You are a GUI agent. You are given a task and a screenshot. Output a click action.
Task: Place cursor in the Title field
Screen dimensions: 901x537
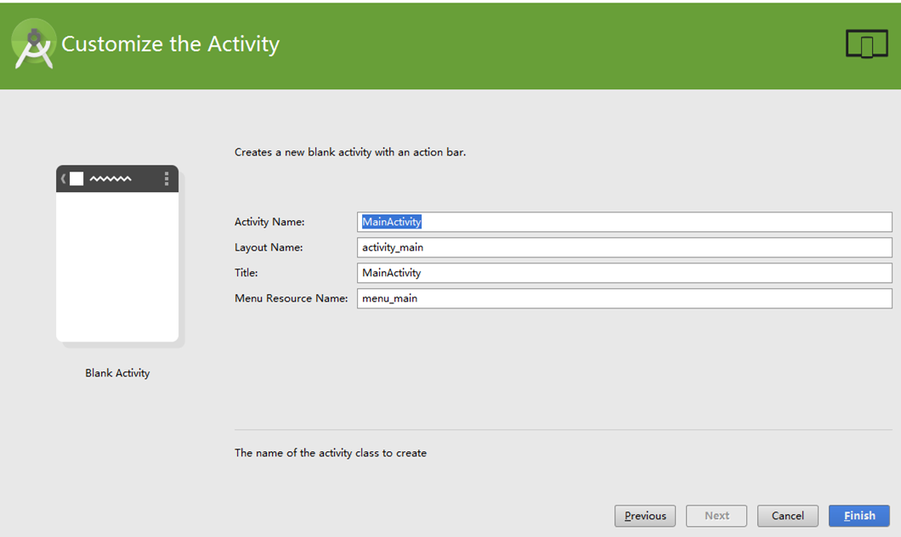click(x=624, y=273)
